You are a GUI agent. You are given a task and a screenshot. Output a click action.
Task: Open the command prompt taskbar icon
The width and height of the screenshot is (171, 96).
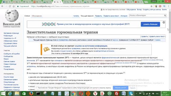(38, 94)
